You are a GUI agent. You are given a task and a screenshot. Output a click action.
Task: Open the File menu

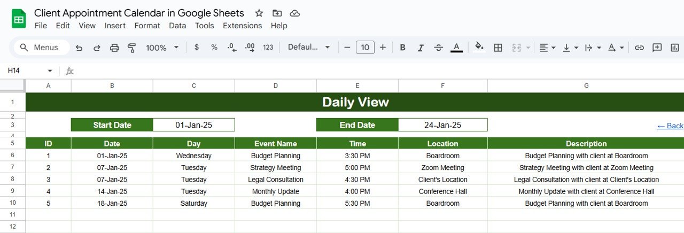[x=41, y=26]
